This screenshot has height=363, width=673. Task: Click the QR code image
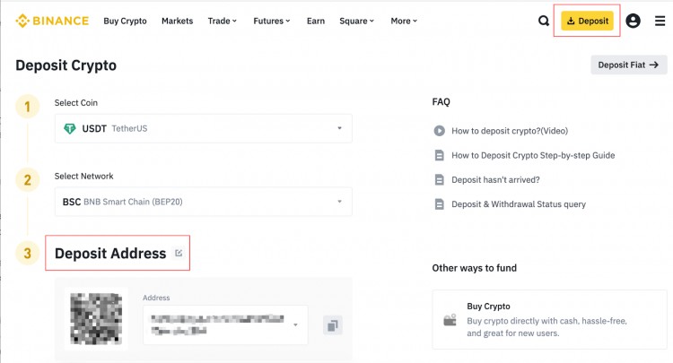pos(96,318)
